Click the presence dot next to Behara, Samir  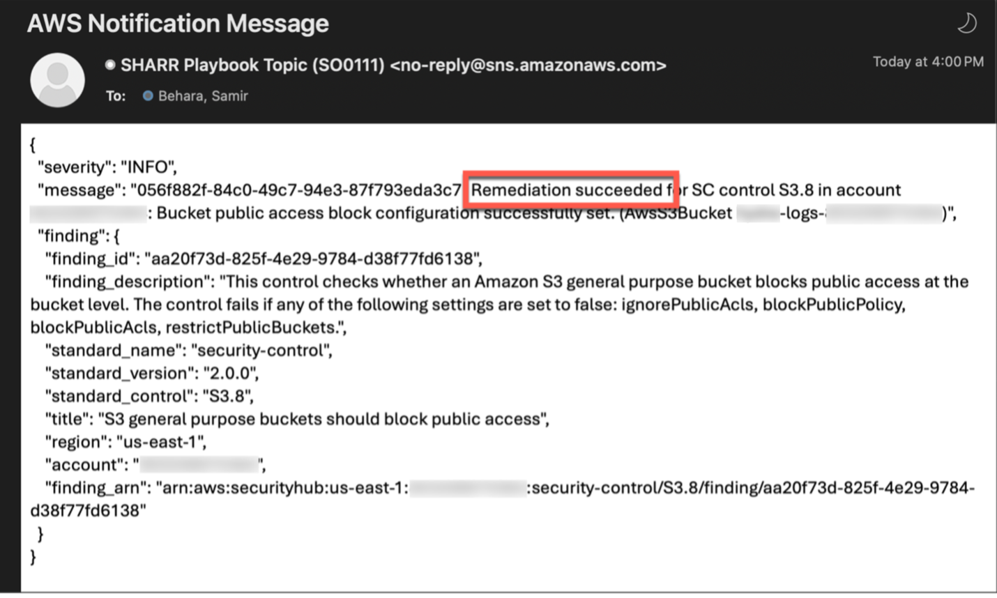pos(147,95)
